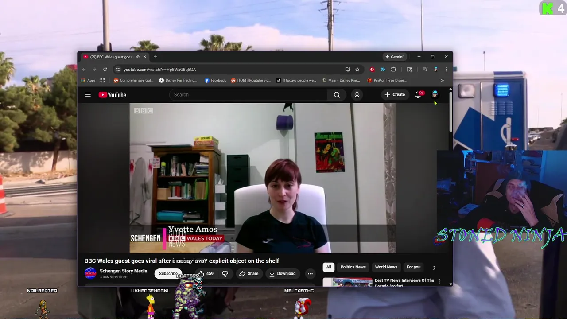Open the Facebook bookmark
Viewport: 567px width, 319px height.
(x=215, y=80)
